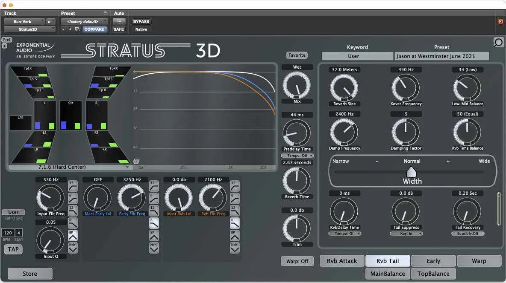Select the early filter 6 dB low-pass shape

[x=154, y=223]
